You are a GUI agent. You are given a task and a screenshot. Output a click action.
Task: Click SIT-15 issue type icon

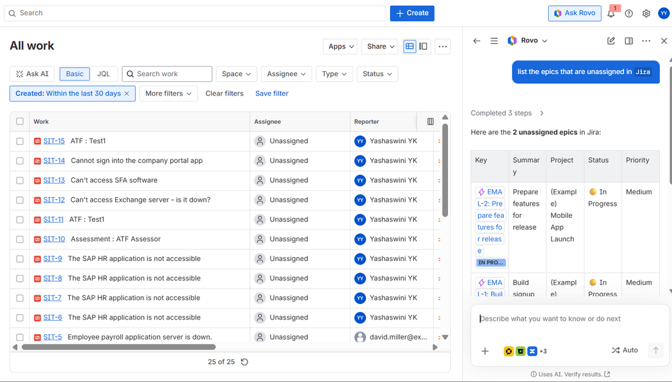(37, 141)
